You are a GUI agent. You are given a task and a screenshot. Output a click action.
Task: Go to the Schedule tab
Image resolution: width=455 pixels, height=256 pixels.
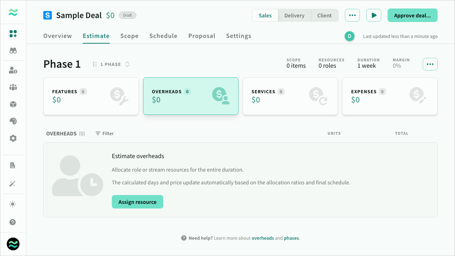click(x=163, y=36)
